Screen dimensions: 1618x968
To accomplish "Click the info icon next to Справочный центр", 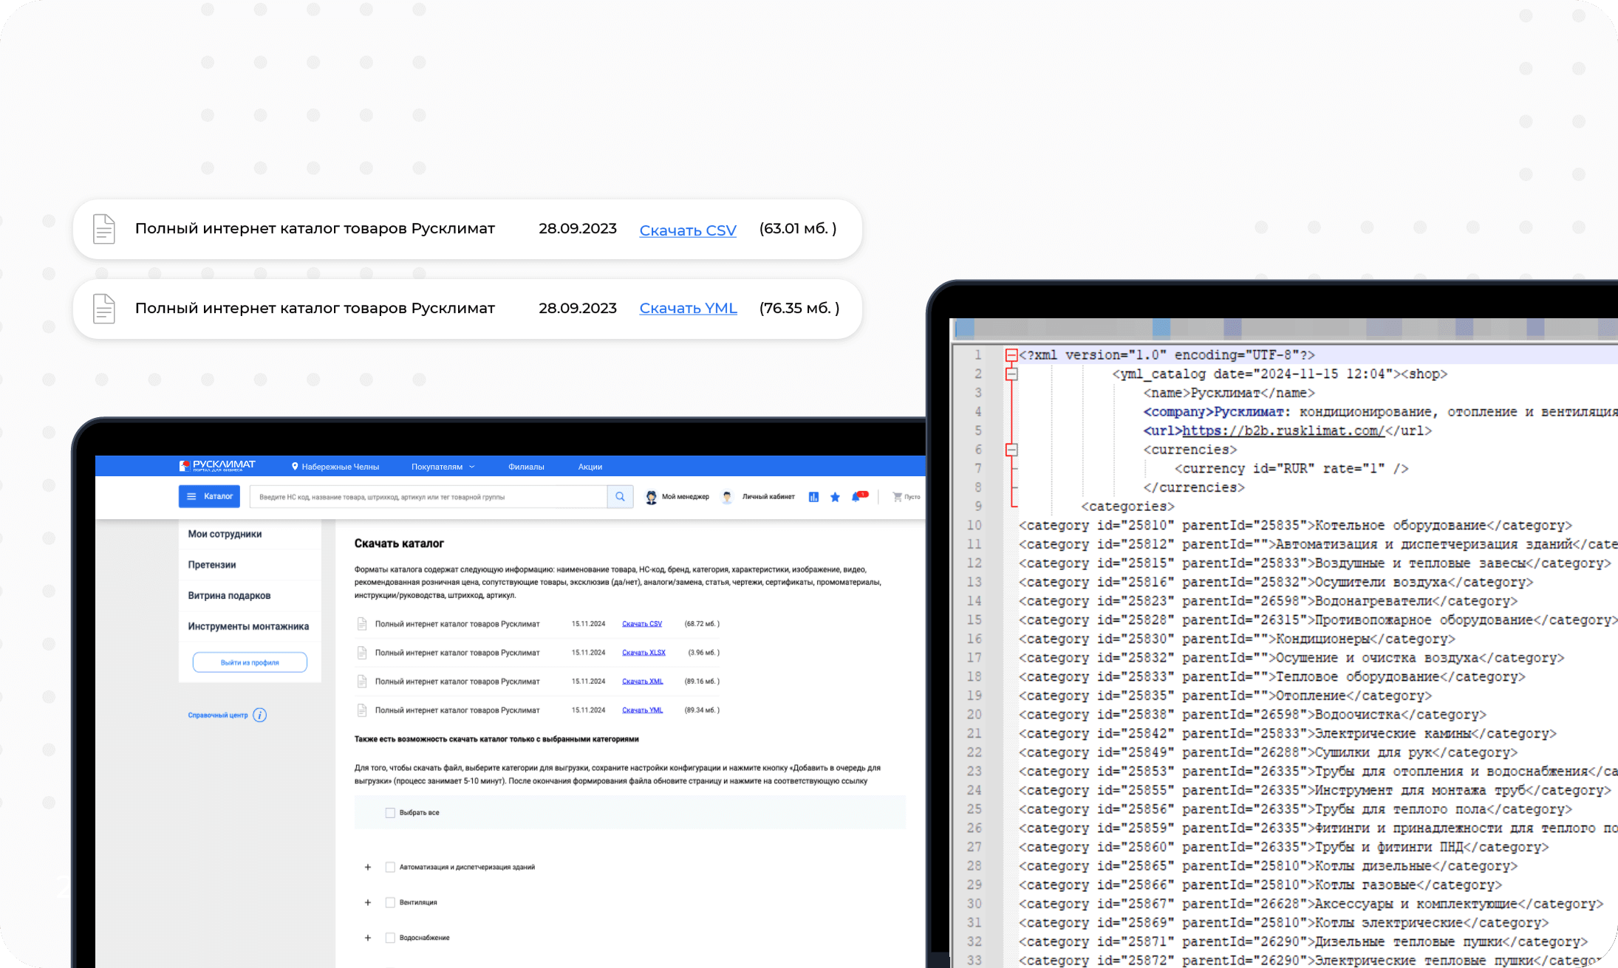I will (x=259, y=715).
